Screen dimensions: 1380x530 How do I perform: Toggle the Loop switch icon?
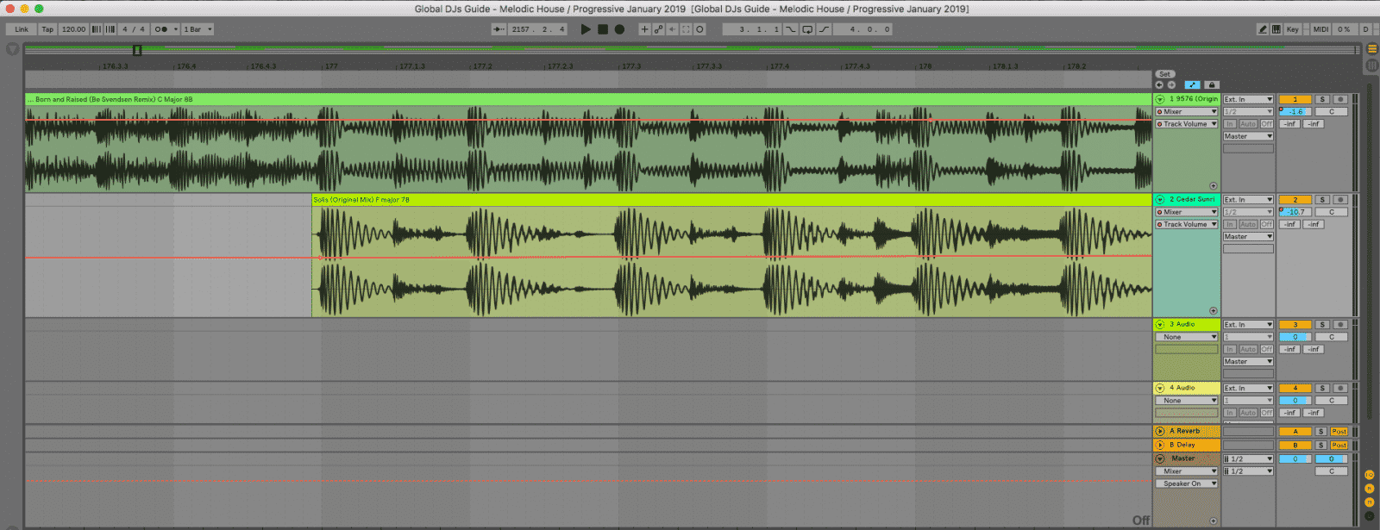tap(807, 29)
